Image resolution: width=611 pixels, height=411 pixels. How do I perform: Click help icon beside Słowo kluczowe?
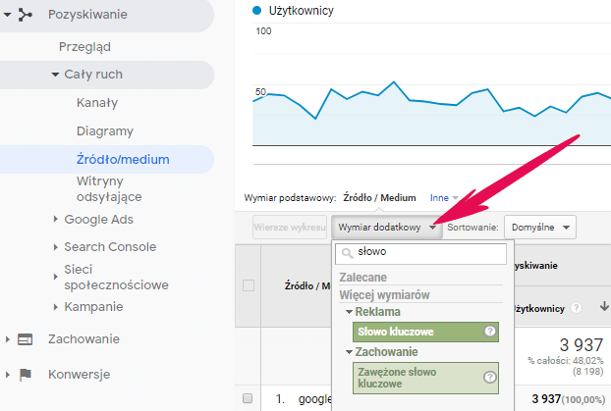pos(489,332)
